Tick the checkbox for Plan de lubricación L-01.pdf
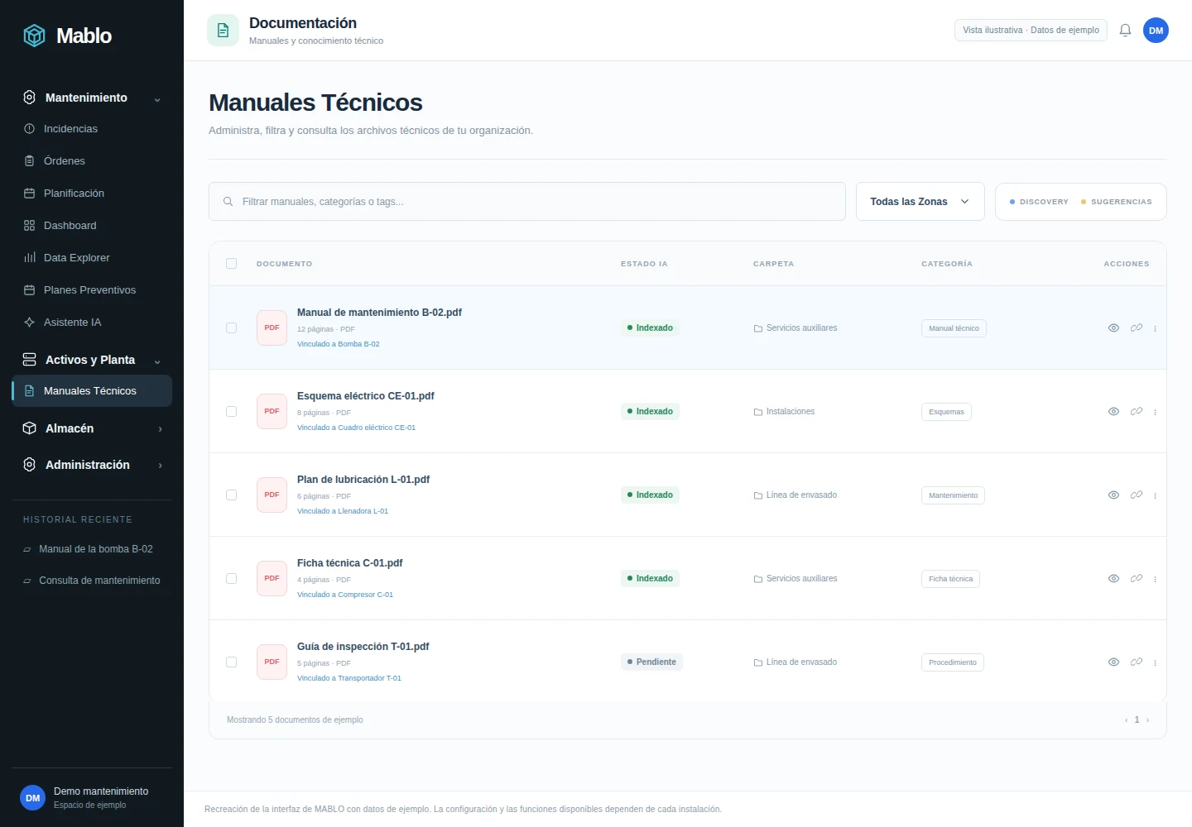The width and height of the screenshot is (1192, 827). pos(231,495)
